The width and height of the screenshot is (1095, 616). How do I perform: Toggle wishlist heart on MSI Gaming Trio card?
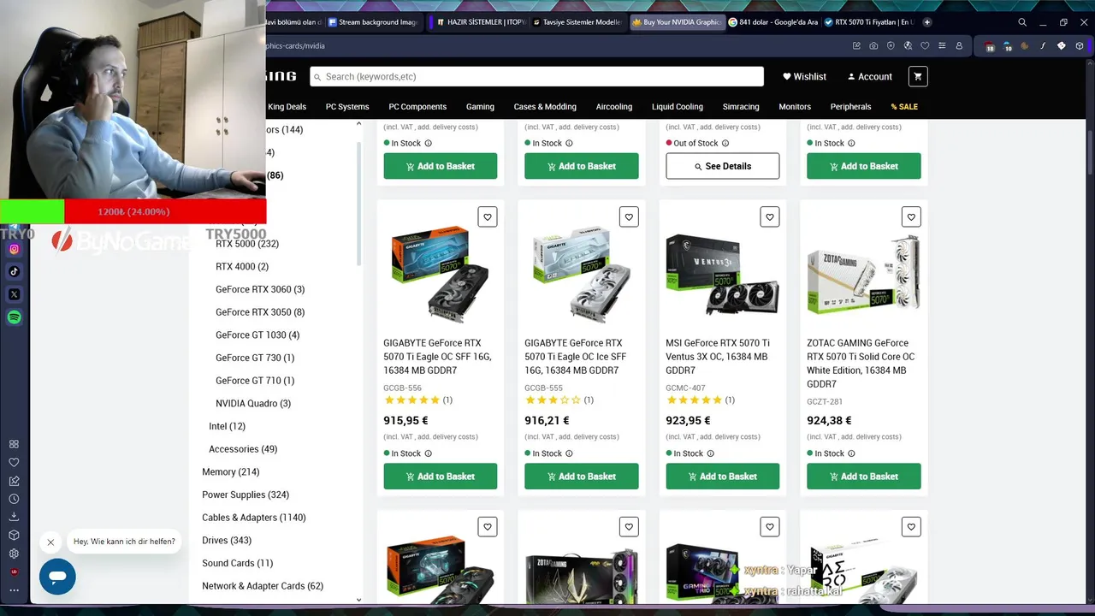[x=770, y=527]
